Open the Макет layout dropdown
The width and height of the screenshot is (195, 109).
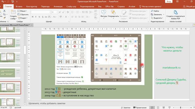click(x=22, y=11)
